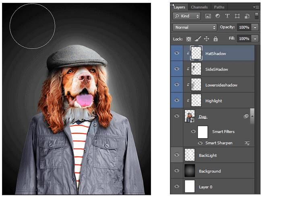Lock transparent pixels icon
The image size is (298, 198).
pos(189,39)
